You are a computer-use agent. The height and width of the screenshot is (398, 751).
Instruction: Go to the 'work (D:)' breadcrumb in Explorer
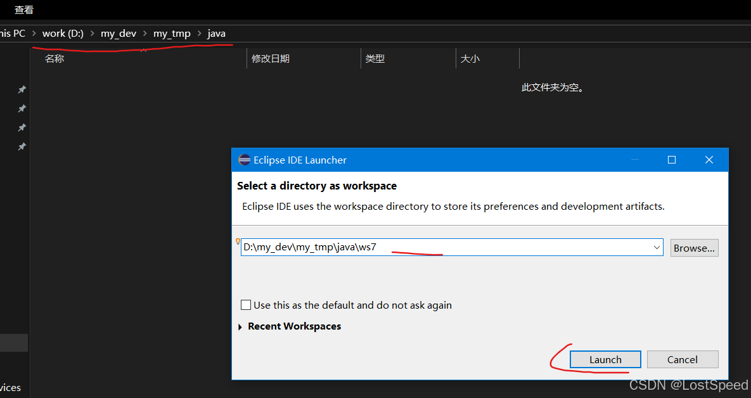(63, 34)
